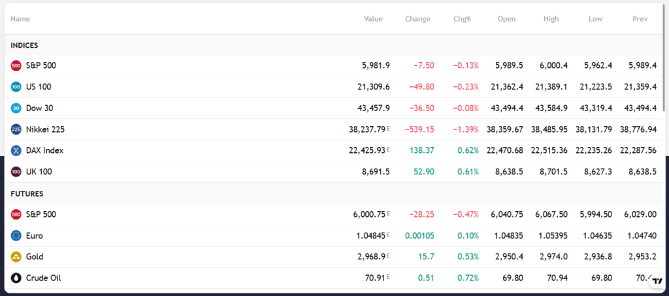The height and width of the screenshot is (296, 669).
Task: Click the E marker next to Nikkei 225 value
Action: (x=388, y=128)
